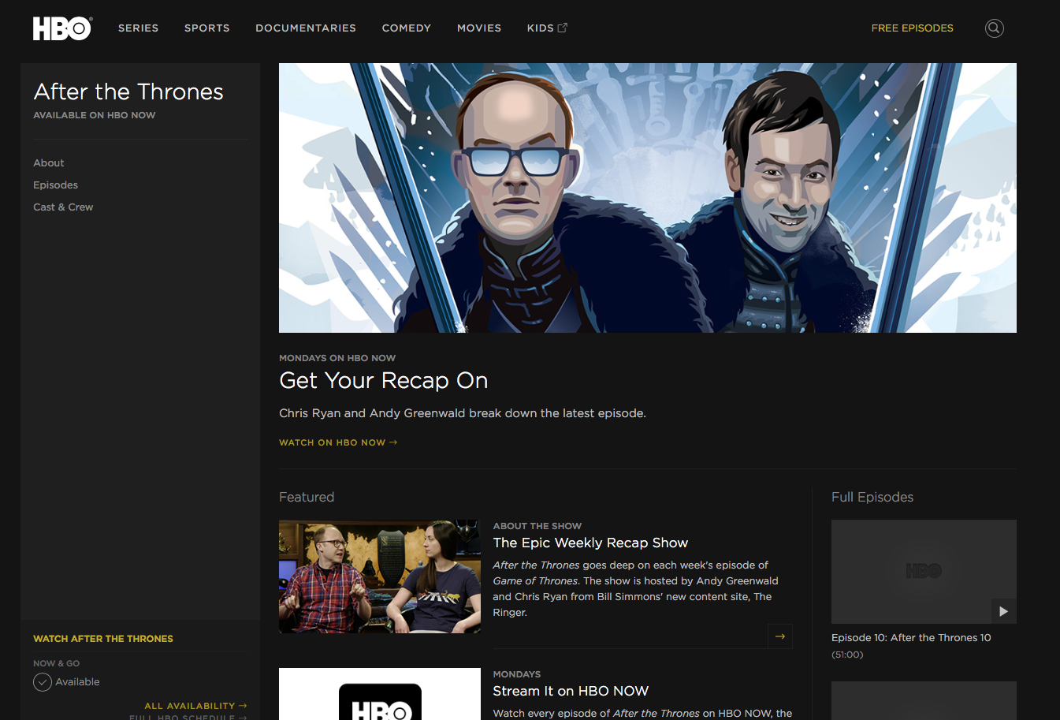This screenshot has width=1060, height=720.
Task: Open Stream It on HBO NOW heading
Action: point(571,691)
